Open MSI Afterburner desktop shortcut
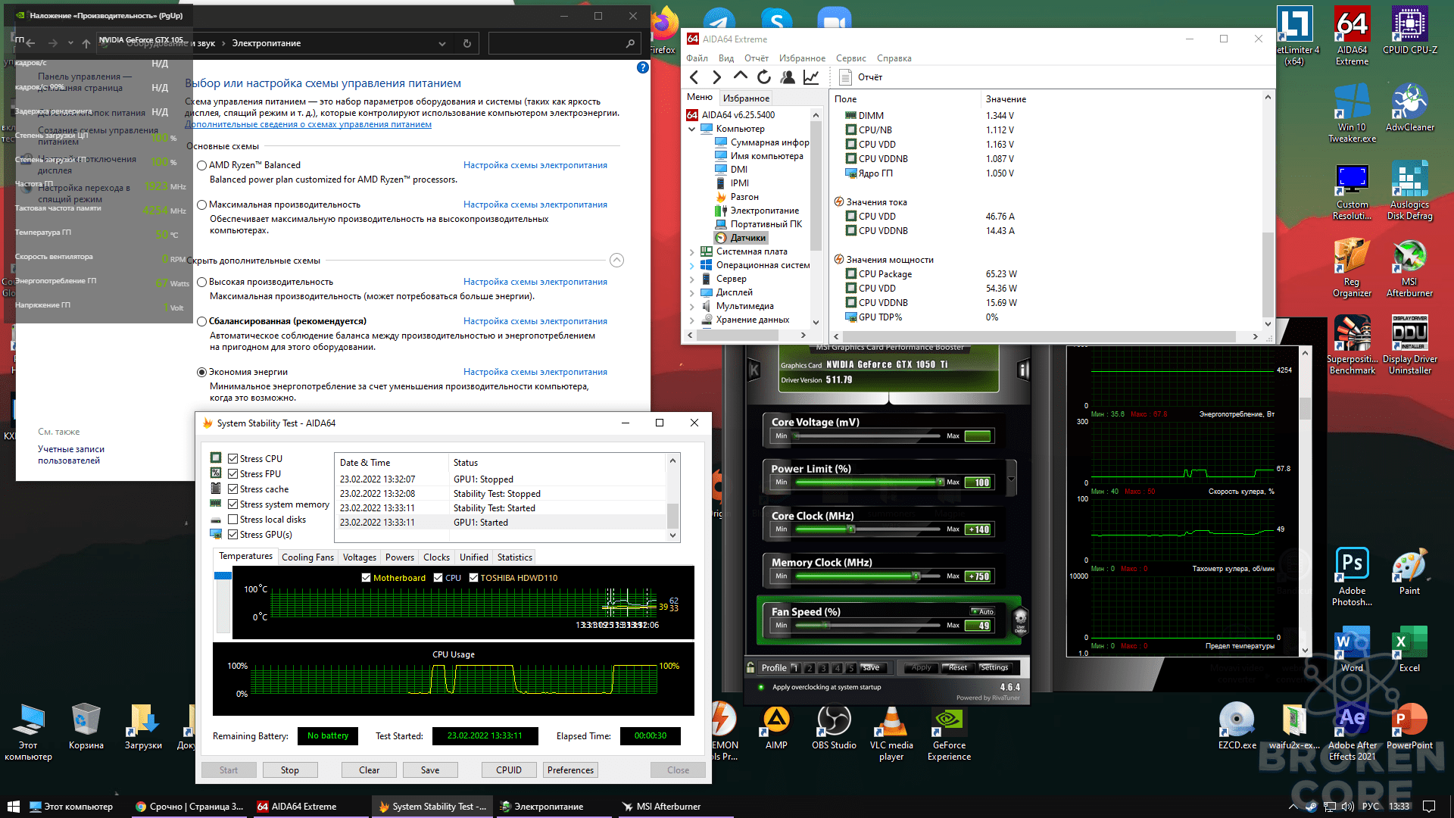Viewport: 1454px width, 818px height. (x=1409, y=268)
